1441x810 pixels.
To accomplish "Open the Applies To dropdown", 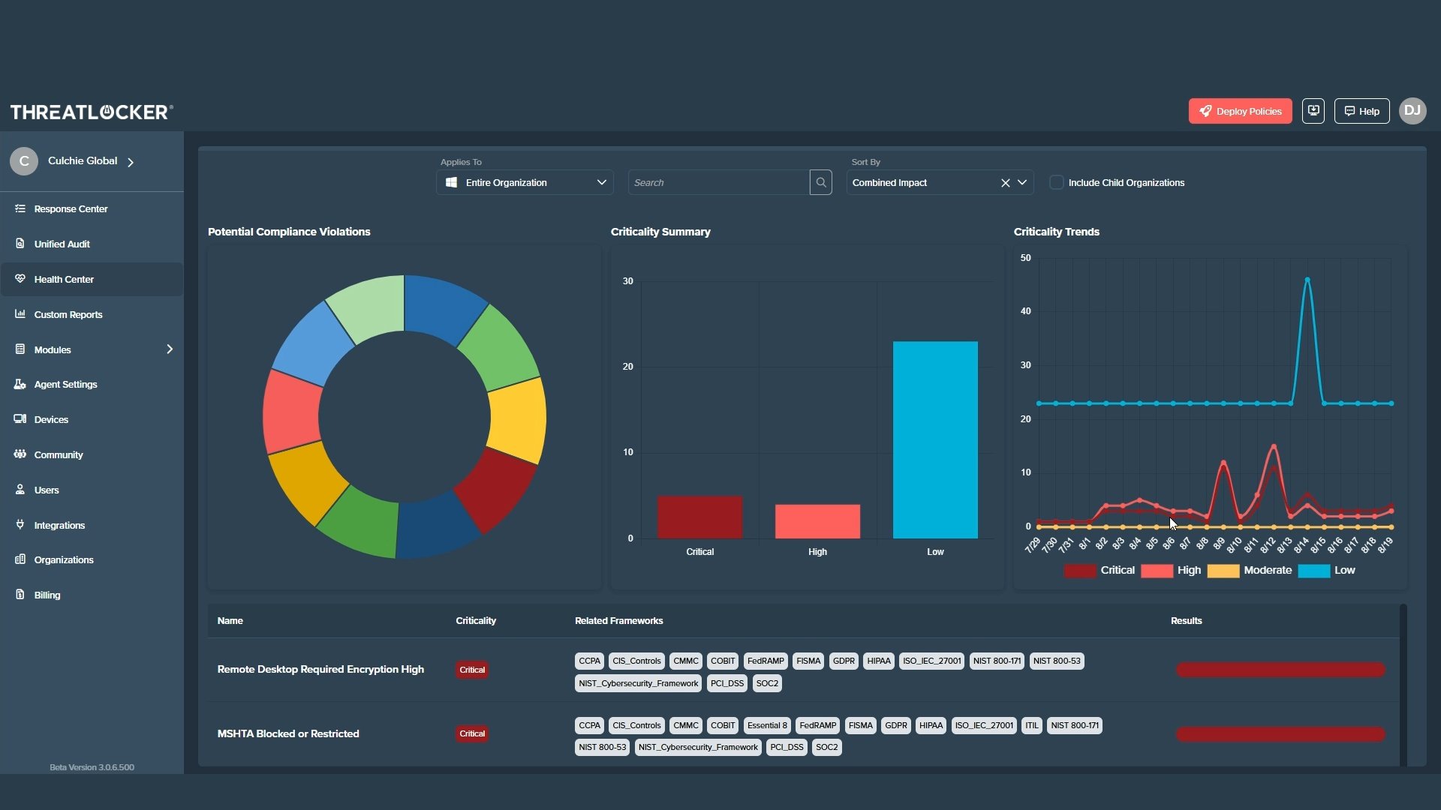I will click(525, 182).
